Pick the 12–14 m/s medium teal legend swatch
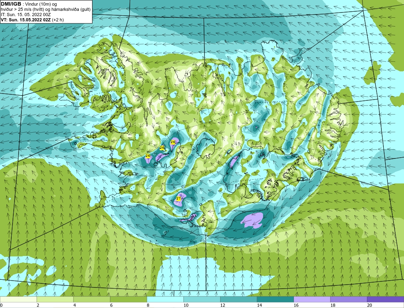The image size is (404, 308). 239,300
